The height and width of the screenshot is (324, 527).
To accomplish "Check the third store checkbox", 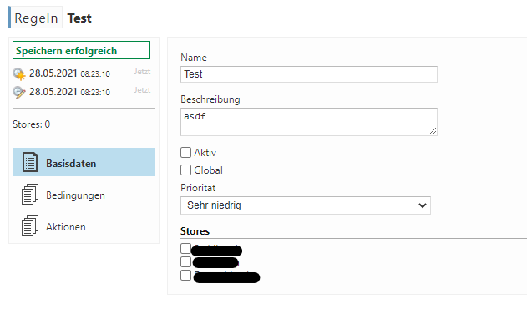I will [x=186, y=275].
